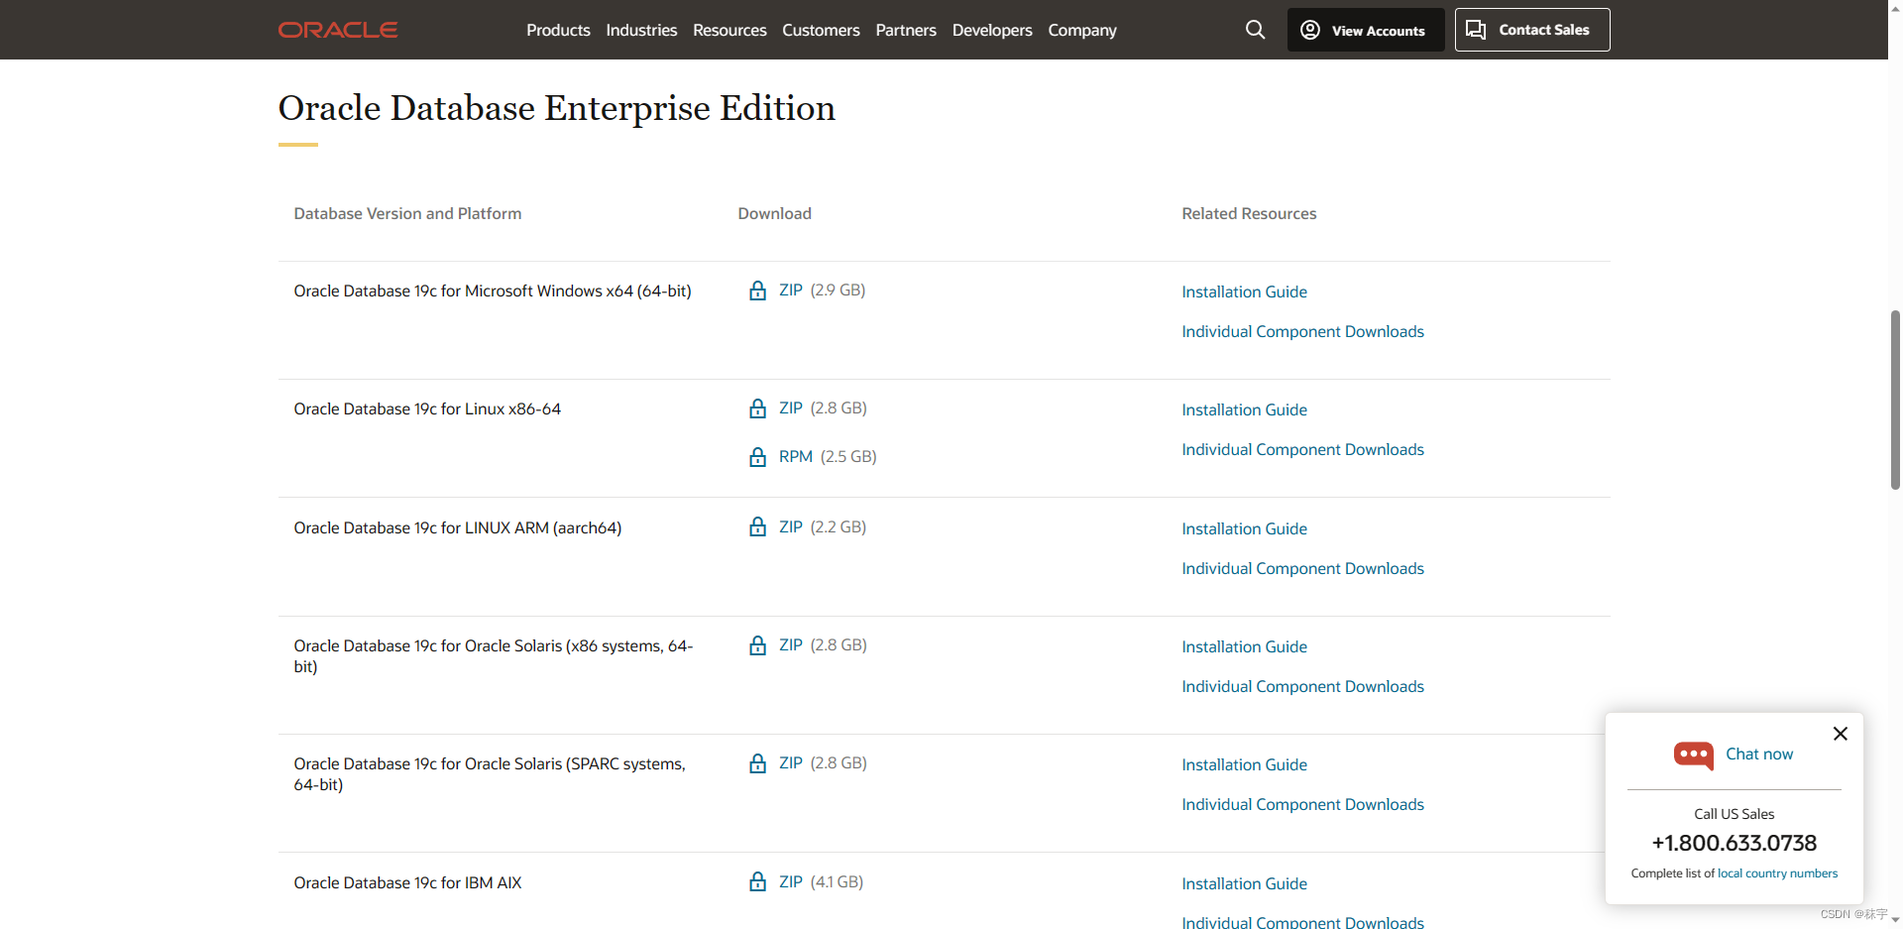Click 'Oracle Database 19c for Microsoft Windows x64' text

click(x=493, y=290)
